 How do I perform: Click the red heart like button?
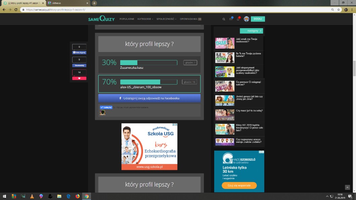pos(79,78)
